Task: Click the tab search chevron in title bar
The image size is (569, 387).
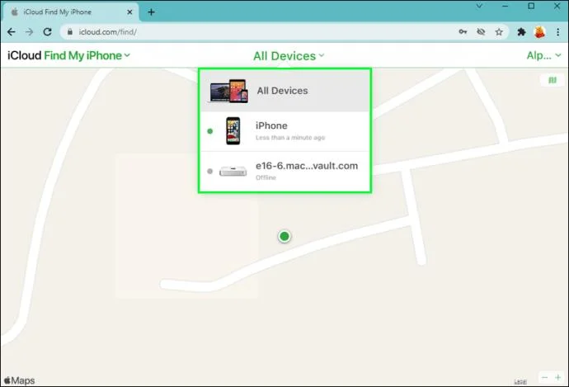Action: pyautogui.click(x=479, y=6)
